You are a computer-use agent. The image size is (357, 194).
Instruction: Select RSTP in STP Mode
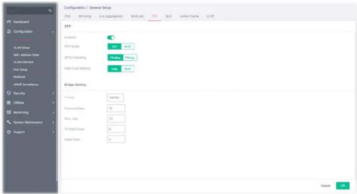(x=128, y=47)
